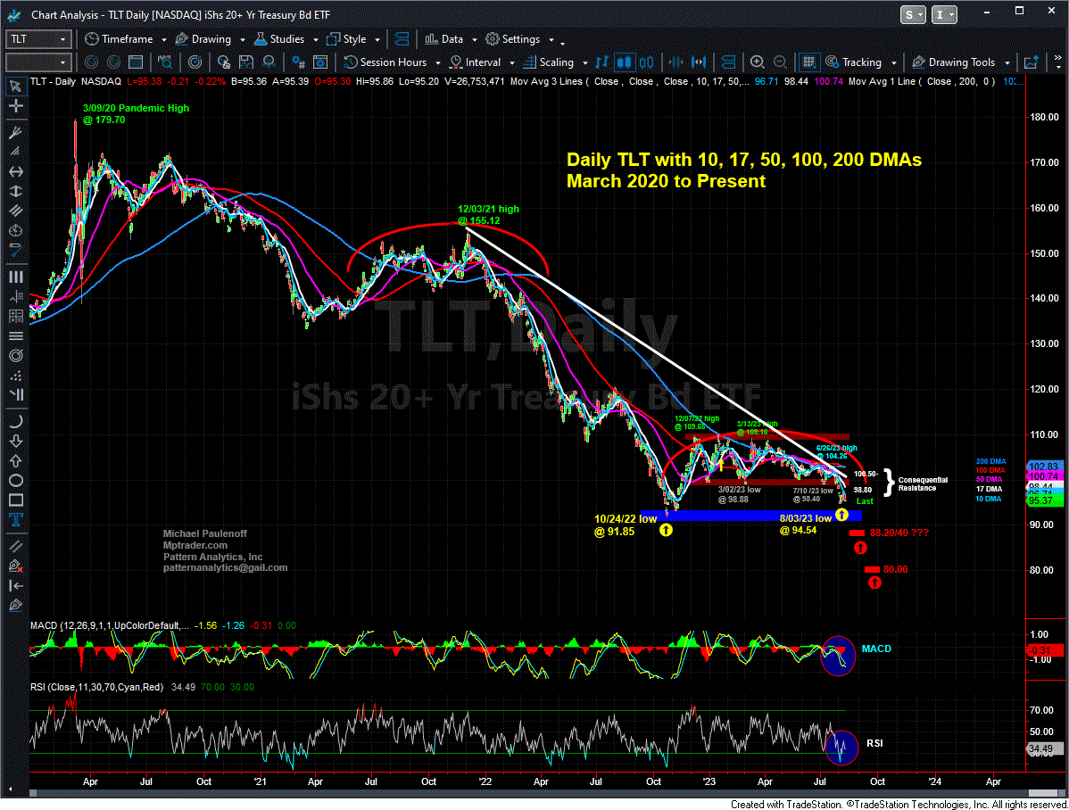Select the ellipse drawing tool
This screenshot has width=1069, height=810.
pyautogui.click(x=15, y=481)
